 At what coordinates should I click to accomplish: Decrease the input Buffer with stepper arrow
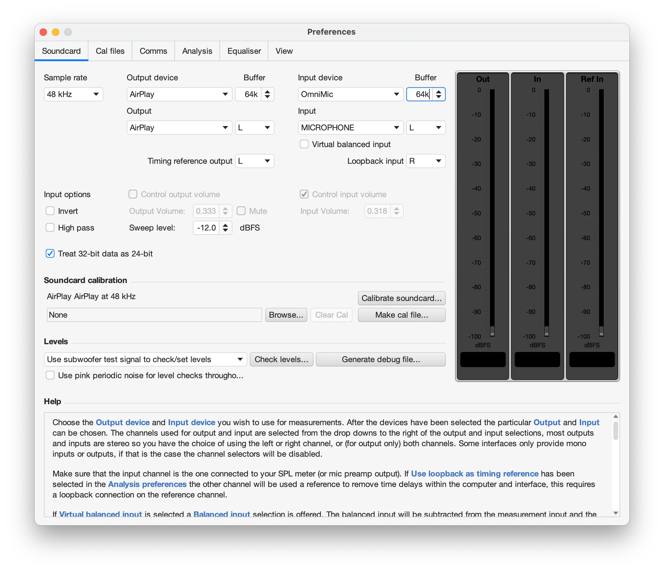(x=438, y=97)
